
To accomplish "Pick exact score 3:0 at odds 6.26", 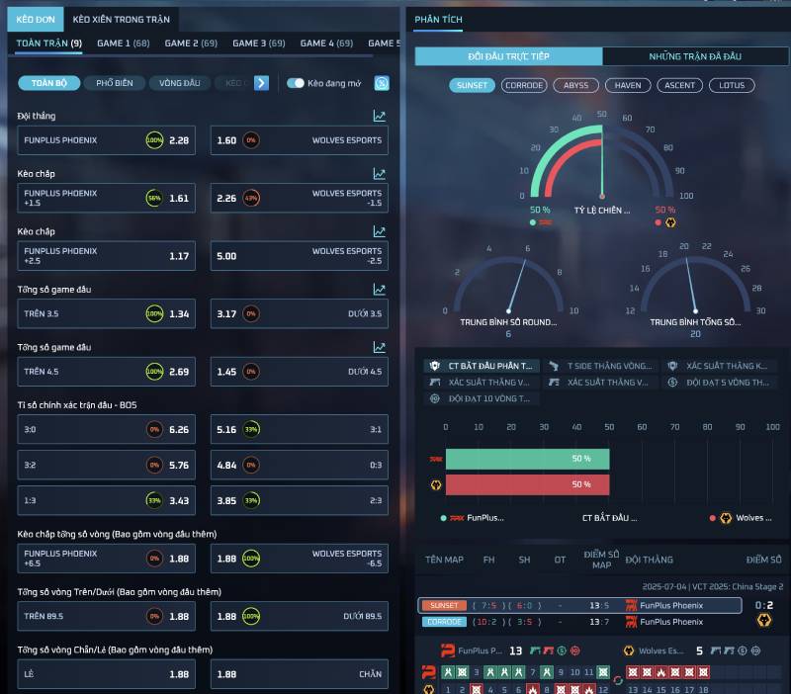I will [107, 430].
